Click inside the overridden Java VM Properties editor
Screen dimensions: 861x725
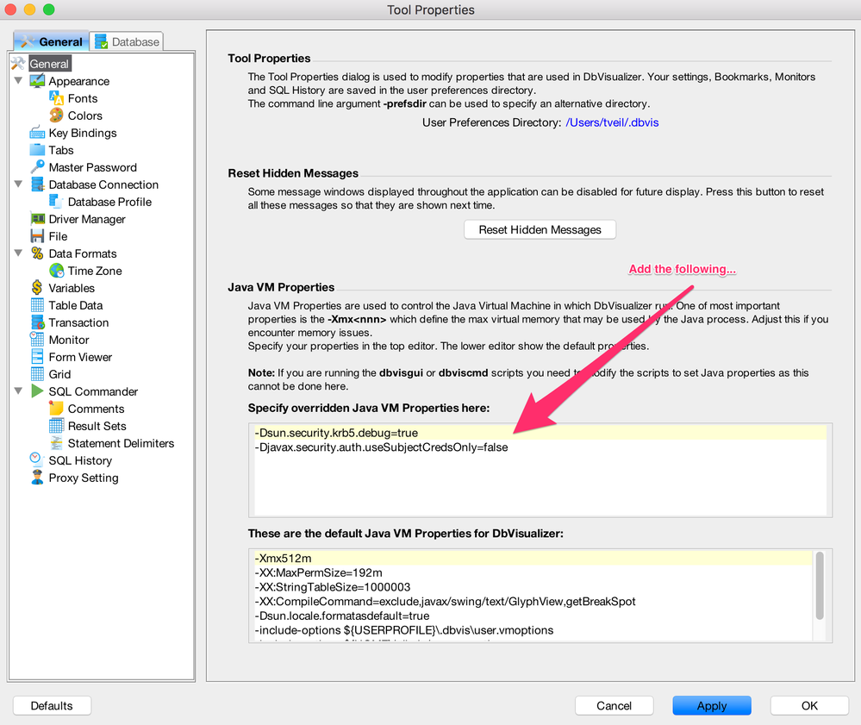click(540, 470)
